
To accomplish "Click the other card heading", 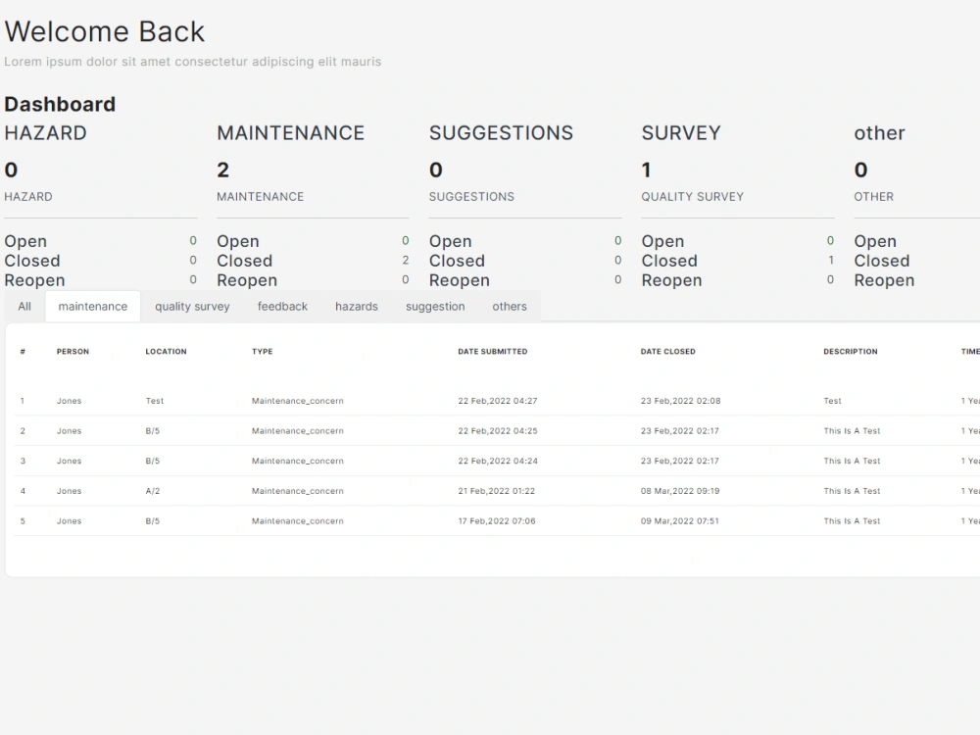I will coord(879,133).
